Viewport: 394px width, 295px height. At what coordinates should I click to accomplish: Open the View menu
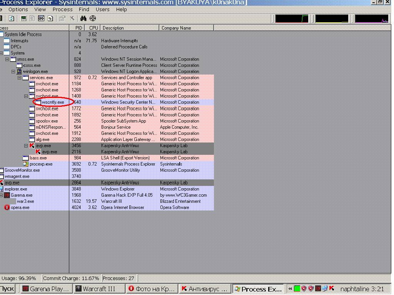(x=40, y=9)
